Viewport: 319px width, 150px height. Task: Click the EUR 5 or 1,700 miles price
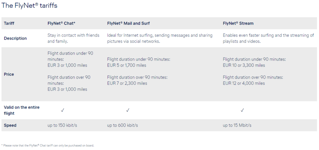(x=126, y=65)
